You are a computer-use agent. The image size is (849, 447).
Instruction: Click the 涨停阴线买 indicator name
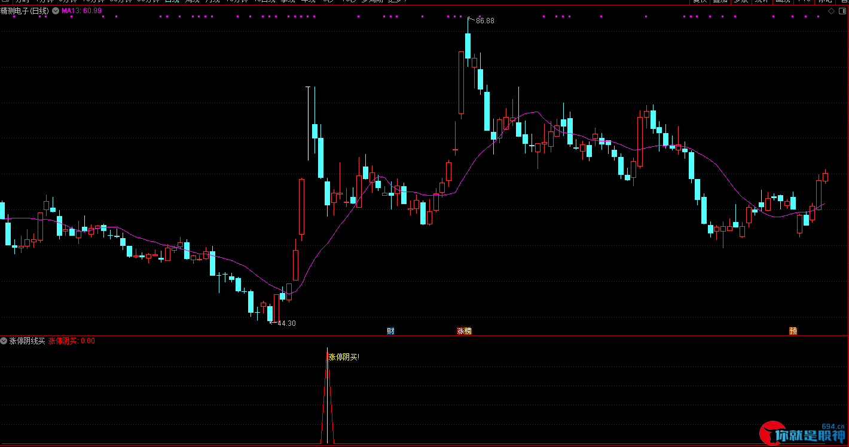click(27, 341)
